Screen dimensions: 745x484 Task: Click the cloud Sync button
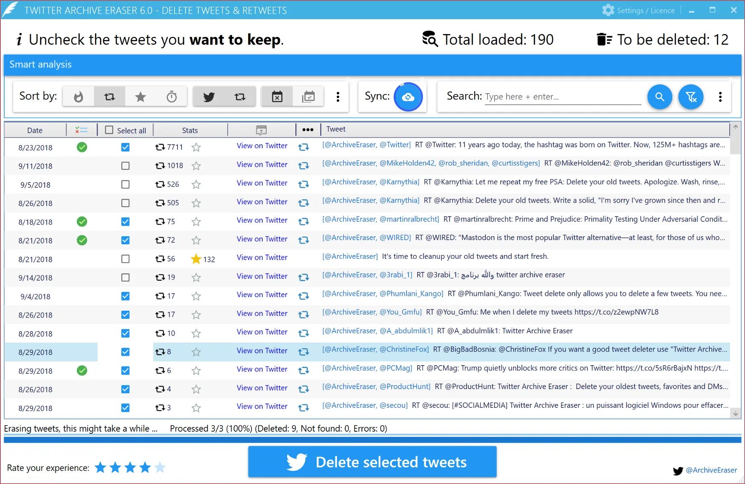coord(408,97)
